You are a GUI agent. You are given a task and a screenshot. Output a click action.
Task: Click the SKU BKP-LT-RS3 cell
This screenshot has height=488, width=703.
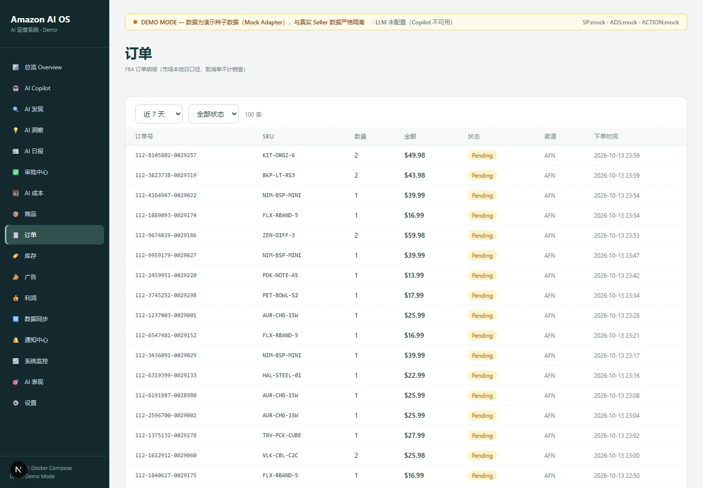pos(279,176)
